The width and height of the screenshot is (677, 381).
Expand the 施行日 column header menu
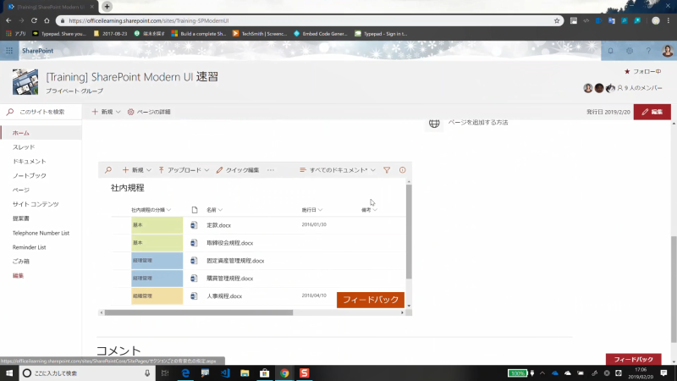311,210
